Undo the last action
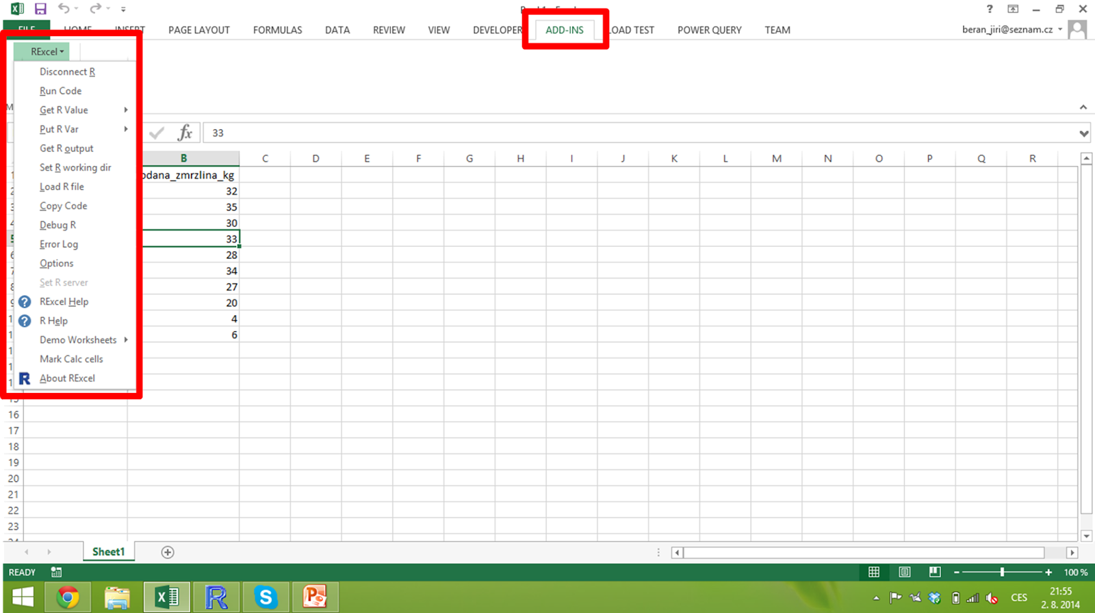Image resolution: width=1095 pixels, height=613 pixels. point(64,8)
